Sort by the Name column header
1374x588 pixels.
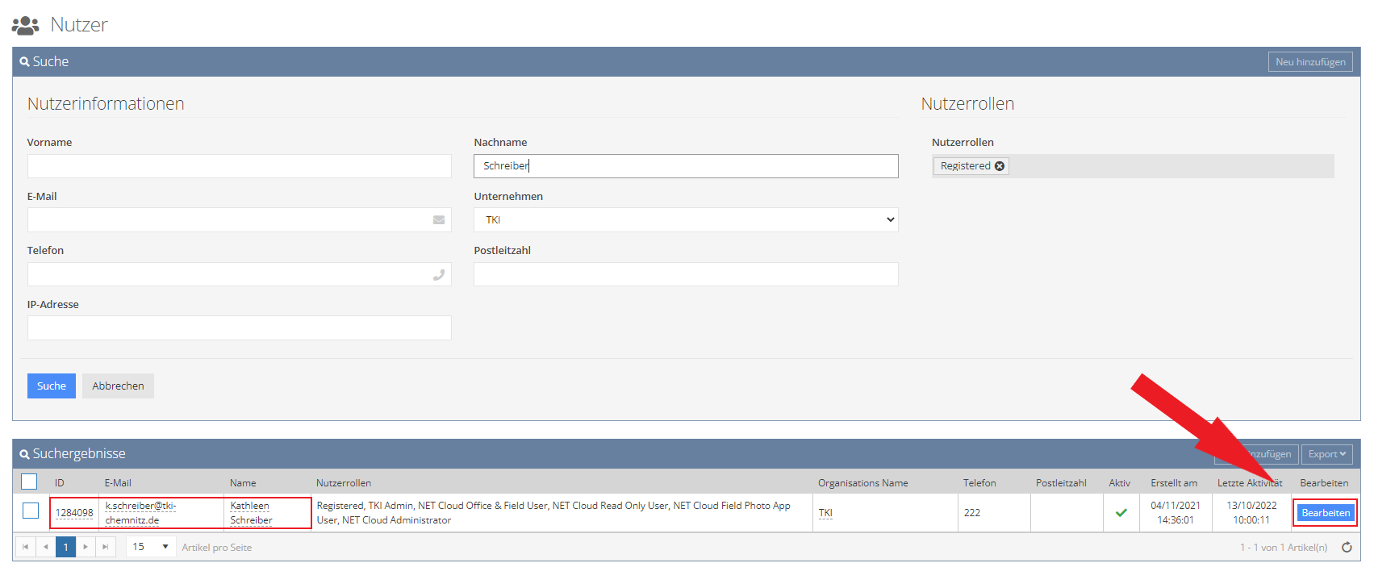coord(243,483)
